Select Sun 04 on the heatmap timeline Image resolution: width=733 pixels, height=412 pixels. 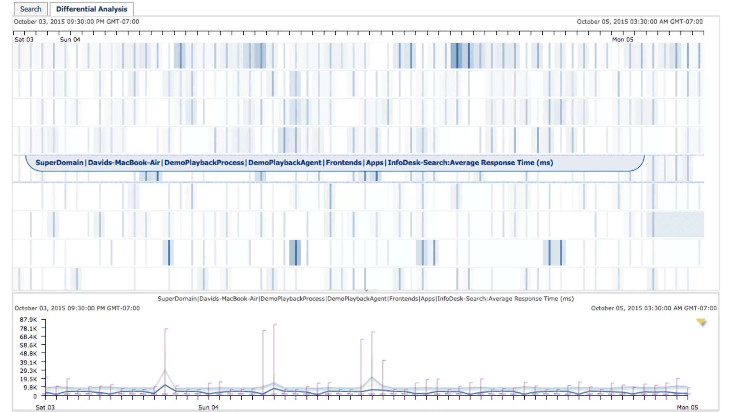click(x=70, y=39)
